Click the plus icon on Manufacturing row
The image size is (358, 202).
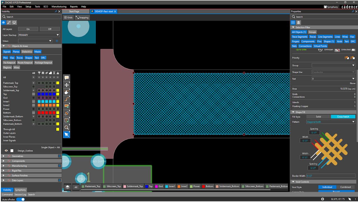59,166
